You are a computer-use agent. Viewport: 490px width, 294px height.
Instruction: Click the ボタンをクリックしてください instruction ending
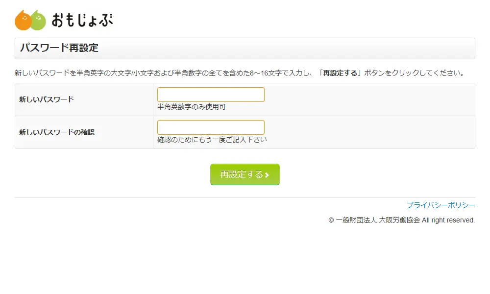pos(414,73)
